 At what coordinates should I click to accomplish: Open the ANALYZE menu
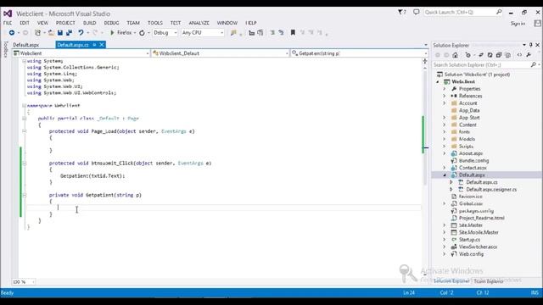(199, 23)
